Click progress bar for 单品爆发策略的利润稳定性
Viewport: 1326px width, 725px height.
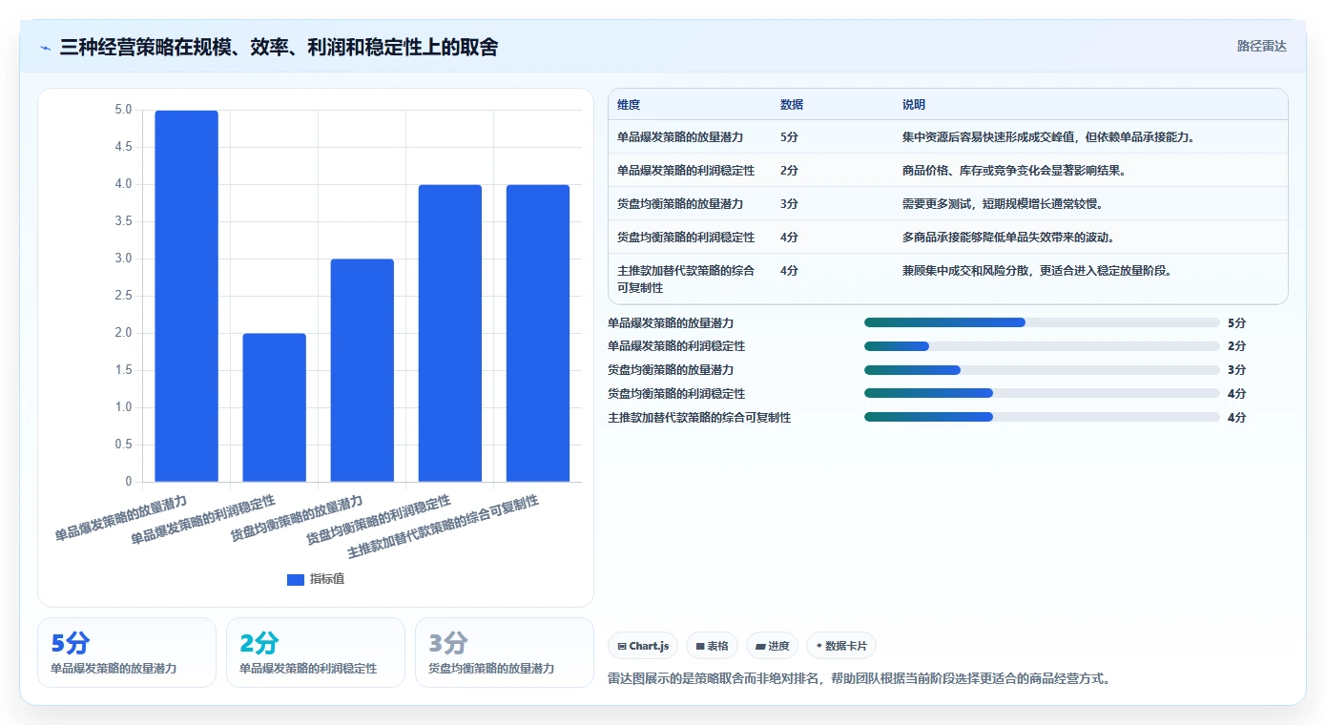(1042, 346)
